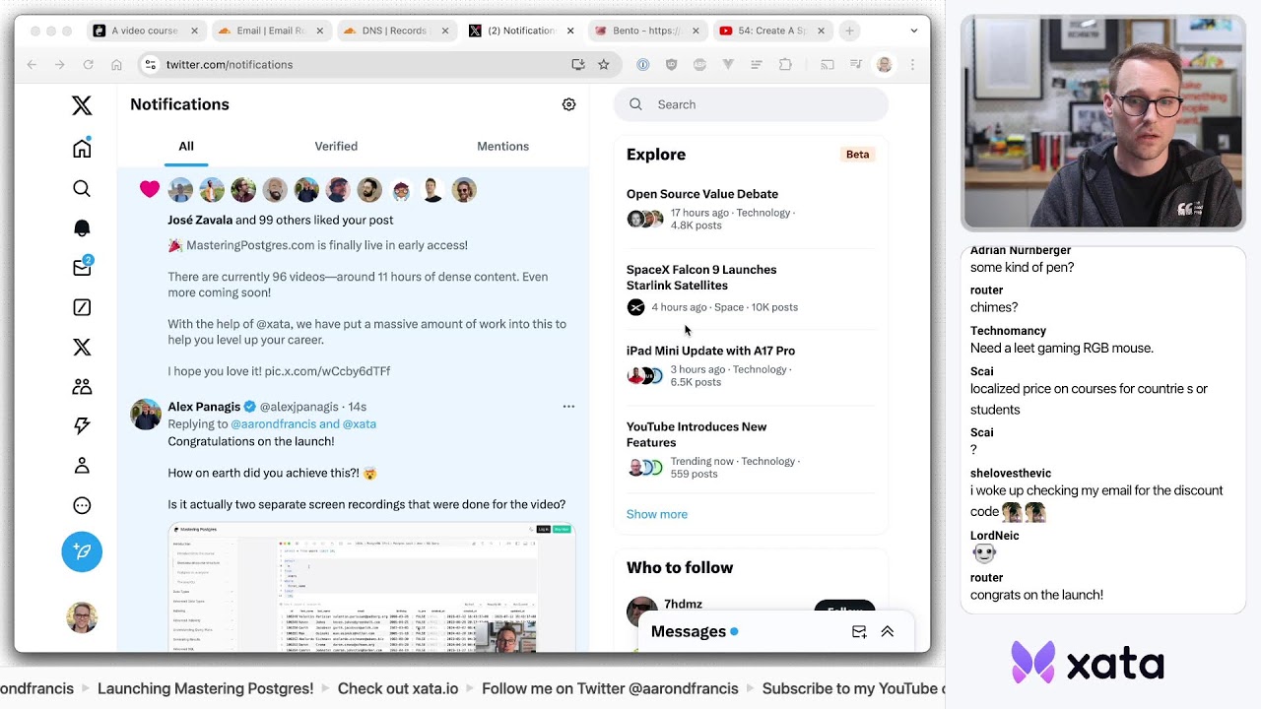The width and height of the screenshot is (1261, 709).
Task: Select the Verified notifications tab
Action: point(336,146)
